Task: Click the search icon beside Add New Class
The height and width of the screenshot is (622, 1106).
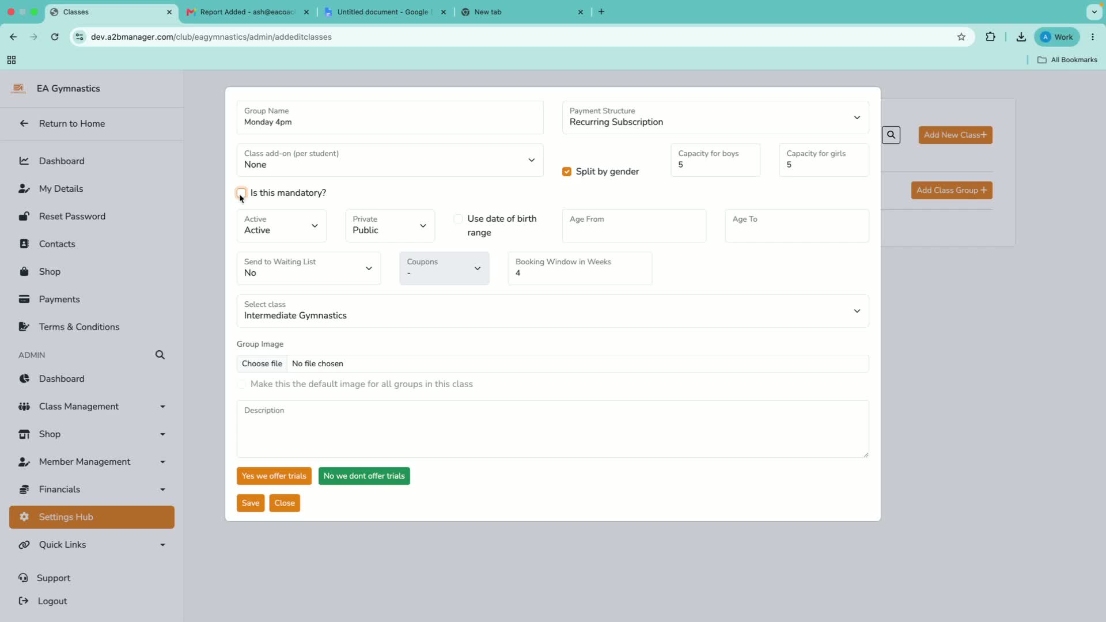Action: point(891,135)
